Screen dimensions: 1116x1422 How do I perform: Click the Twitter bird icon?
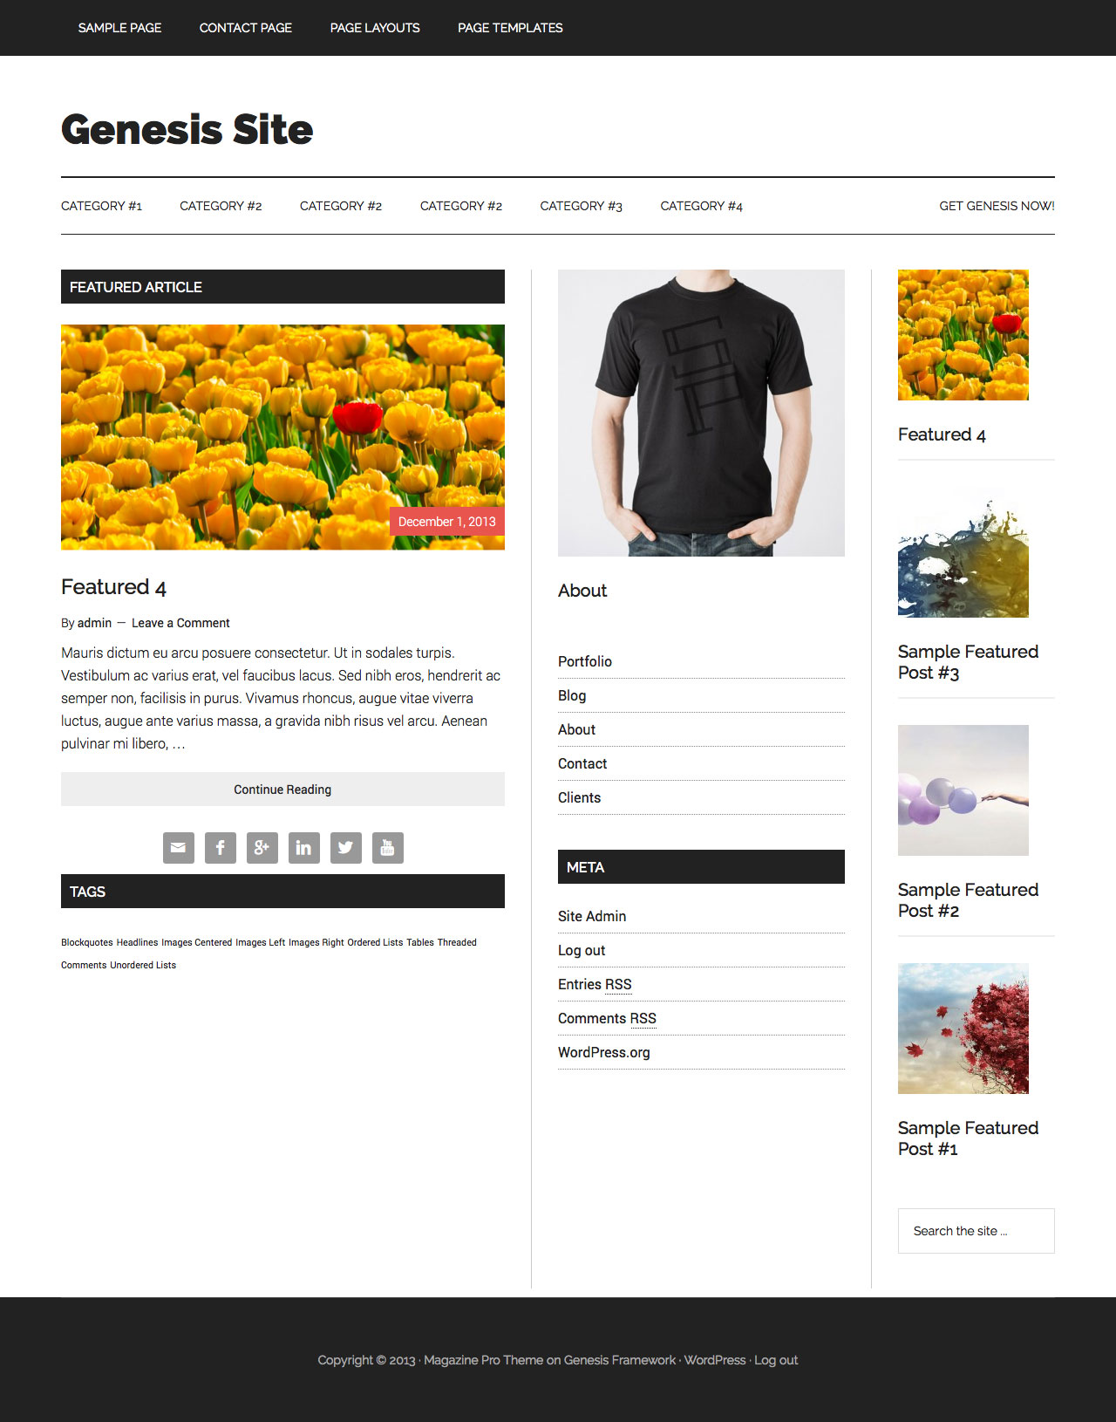(x=346, y=847)
